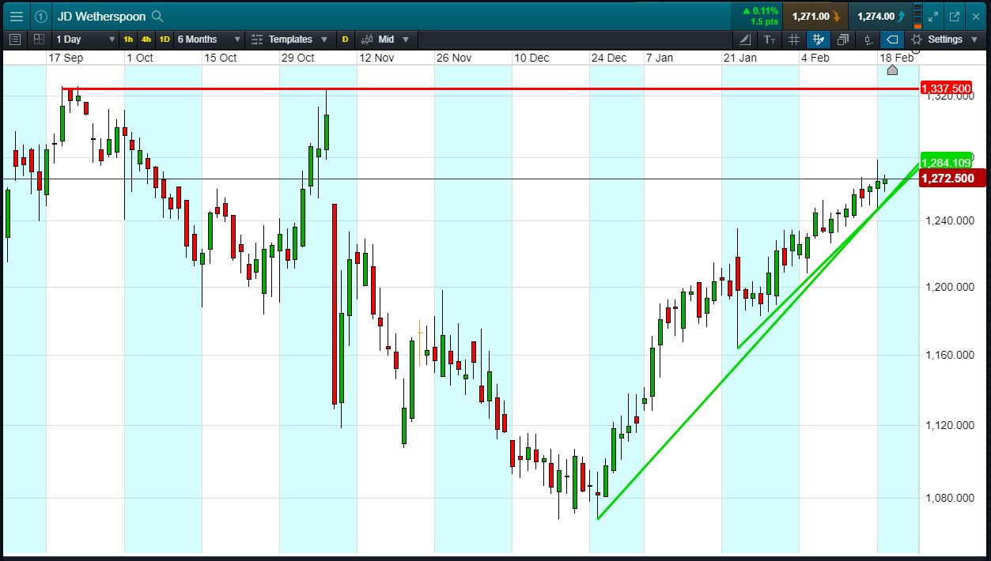Click the order placement candle icon
The image size is (991, 561).
tap(868, 40)
